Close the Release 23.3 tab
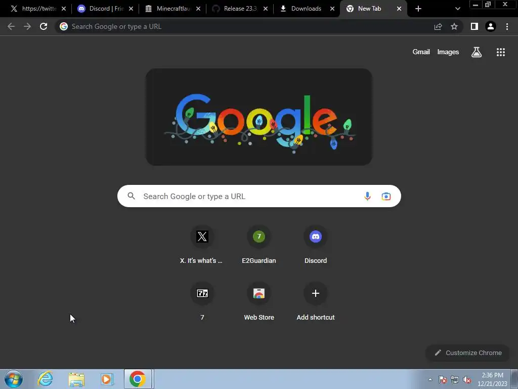 tap(265, 9)
